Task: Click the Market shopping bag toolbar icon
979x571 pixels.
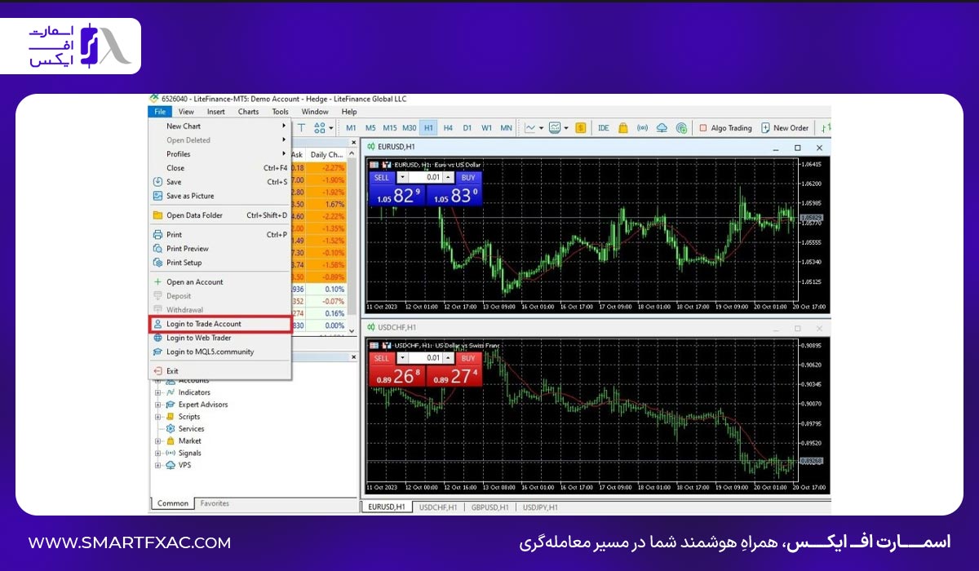Action: tap(623, 128)
